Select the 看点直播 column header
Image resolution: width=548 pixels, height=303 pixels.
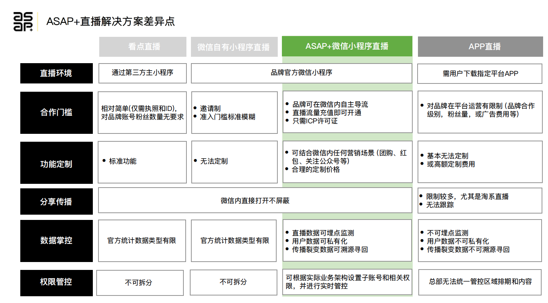(x=142, y=47)
